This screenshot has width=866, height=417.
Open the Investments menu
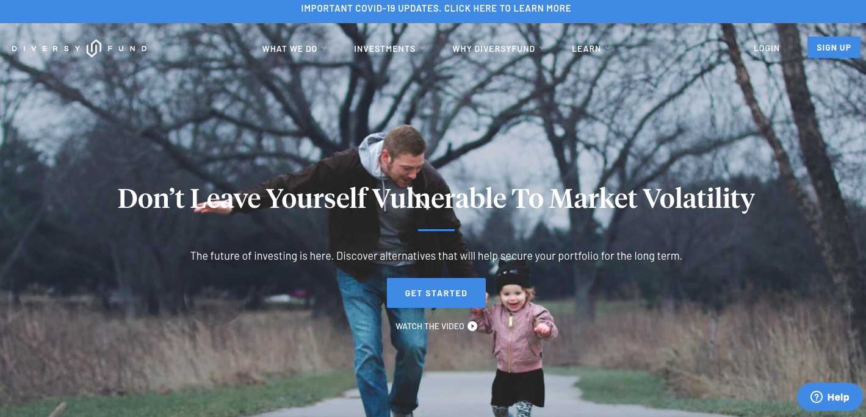click(x=384, y=49)
